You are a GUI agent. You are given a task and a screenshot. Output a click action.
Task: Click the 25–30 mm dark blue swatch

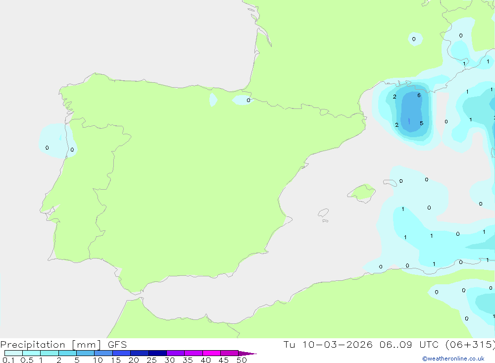click(x=157, y=353)
